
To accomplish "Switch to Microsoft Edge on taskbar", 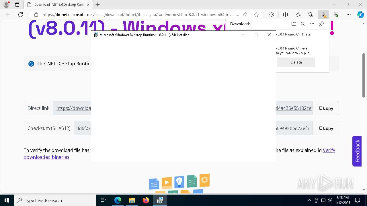I will [118, 200].
